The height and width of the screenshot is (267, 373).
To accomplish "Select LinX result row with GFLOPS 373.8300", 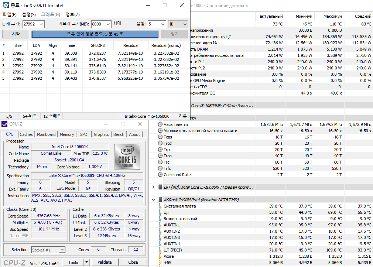I will pos(92,72).
